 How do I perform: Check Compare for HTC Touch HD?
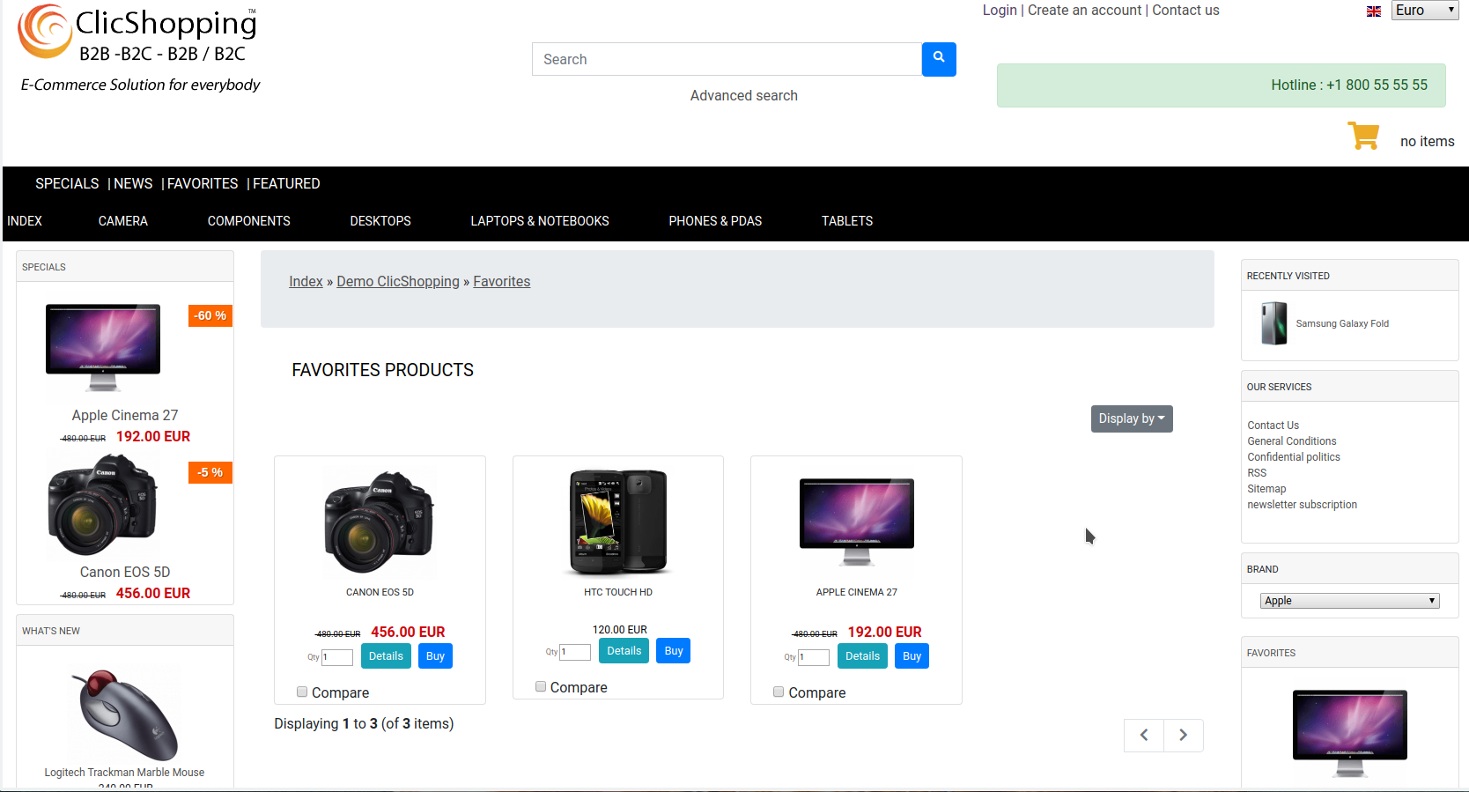coord(541,686)
